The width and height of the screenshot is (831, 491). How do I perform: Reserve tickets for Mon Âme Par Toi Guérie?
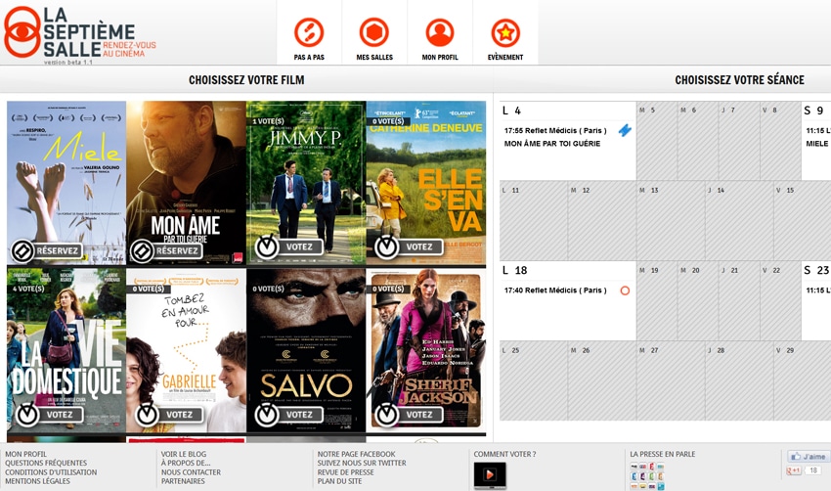point(165,251)
